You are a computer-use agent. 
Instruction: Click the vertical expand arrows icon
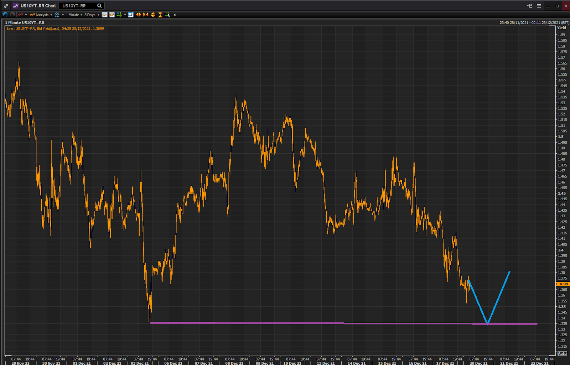coord(153,15)
